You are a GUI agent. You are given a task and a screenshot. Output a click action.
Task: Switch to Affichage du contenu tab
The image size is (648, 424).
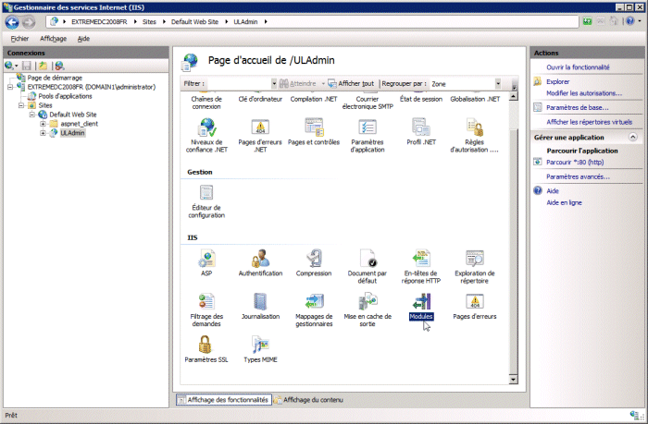308,400
